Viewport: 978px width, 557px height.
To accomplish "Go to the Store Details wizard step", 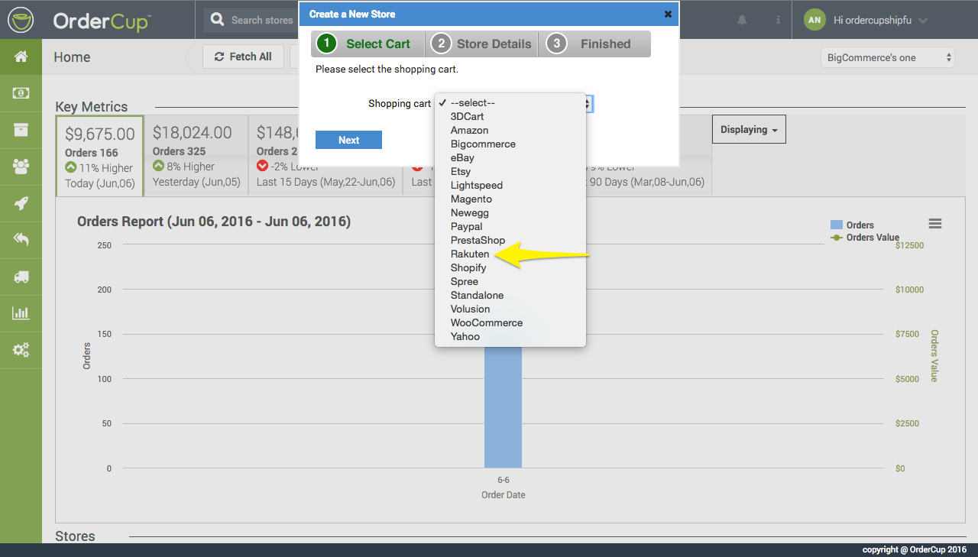I will [x=481, y=44].
